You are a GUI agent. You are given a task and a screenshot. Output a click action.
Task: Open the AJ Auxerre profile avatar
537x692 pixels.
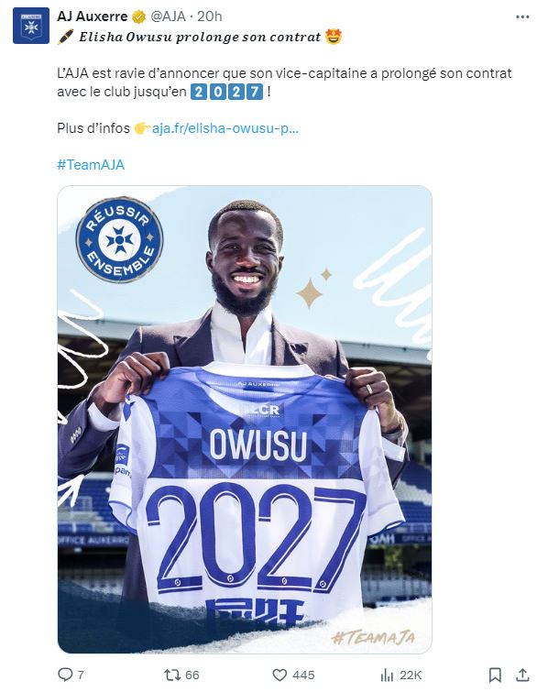pyautogui.click(x=31, y=26)
